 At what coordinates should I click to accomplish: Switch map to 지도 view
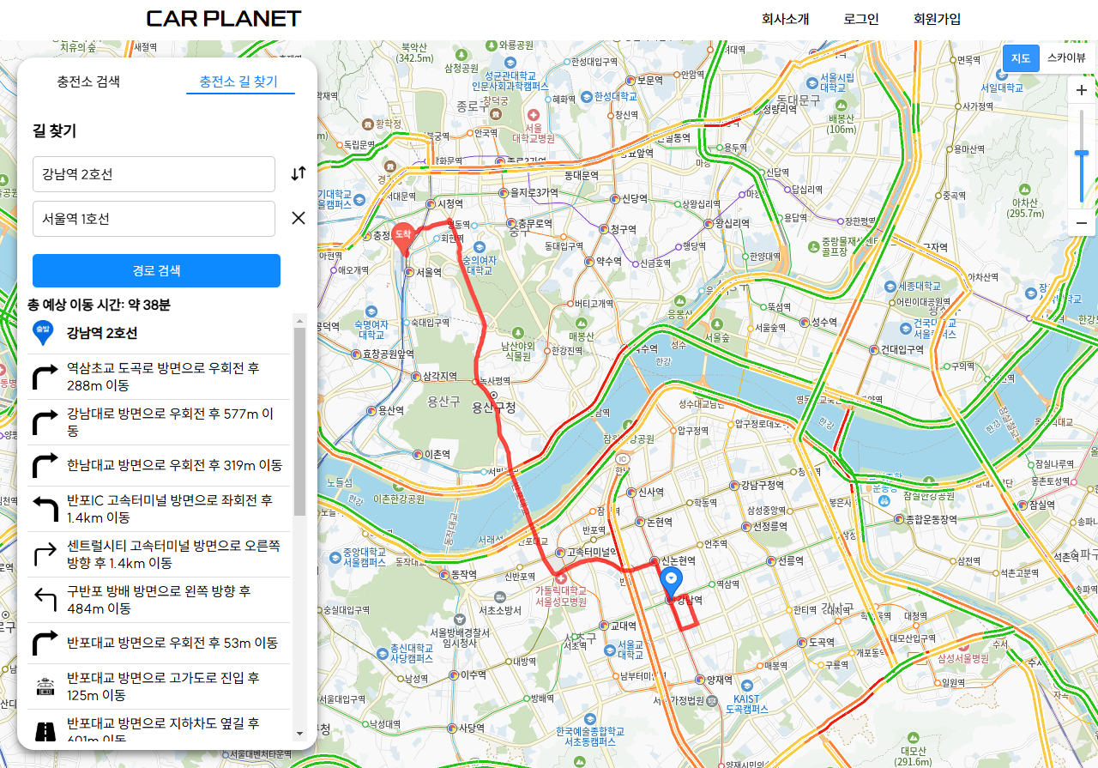1020,58
